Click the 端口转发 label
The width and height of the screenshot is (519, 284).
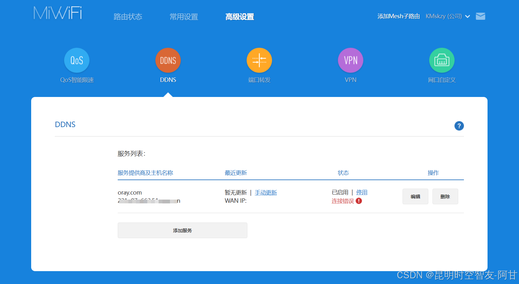(x=259, y=80)
